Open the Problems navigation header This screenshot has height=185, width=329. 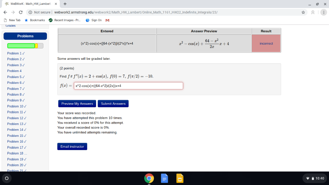click(25, 36)
